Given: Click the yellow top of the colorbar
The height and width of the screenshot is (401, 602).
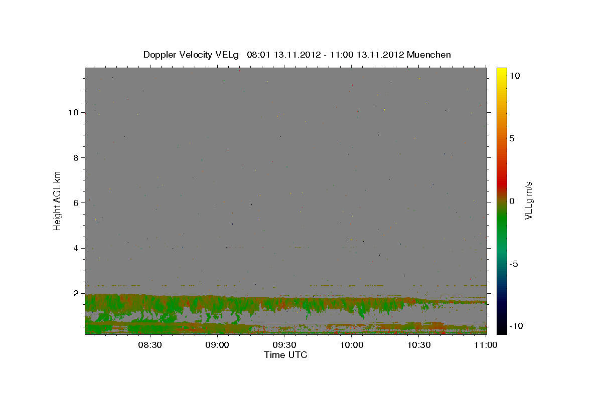Looking at the screenshot, I should click(x=501, y=72).
